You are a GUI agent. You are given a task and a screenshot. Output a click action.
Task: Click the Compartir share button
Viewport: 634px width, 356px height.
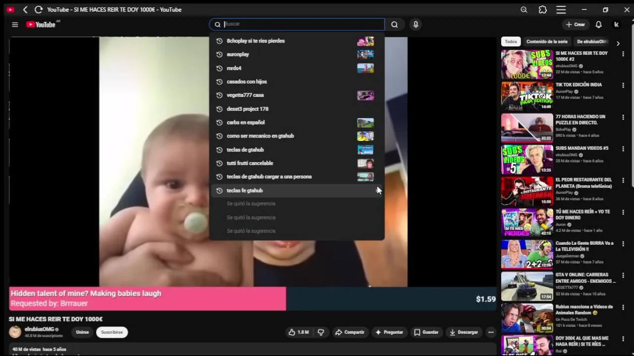[350, 332]
